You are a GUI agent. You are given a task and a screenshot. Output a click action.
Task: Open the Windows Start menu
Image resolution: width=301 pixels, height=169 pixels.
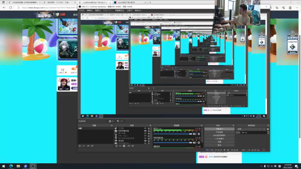tap(3, 166)
